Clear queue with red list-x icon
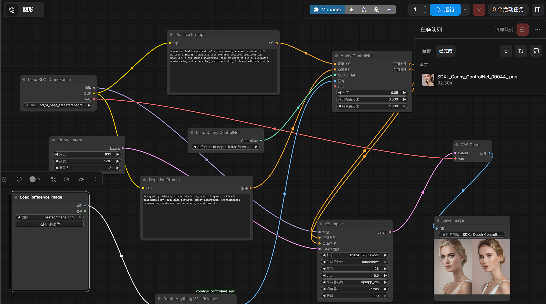The height and width of the screenshot is (304, 546). [522, 30]
